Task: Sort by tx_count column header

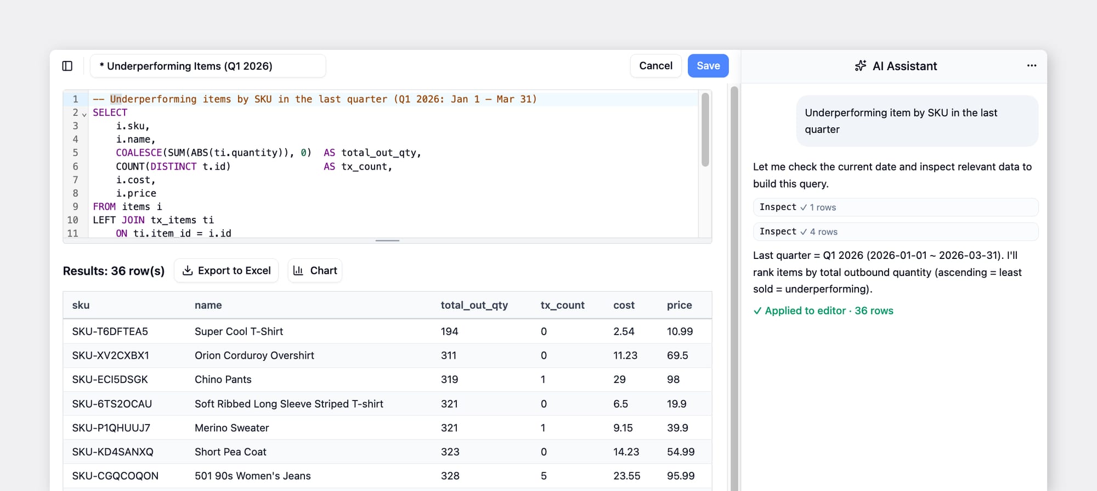Action: pos(563,305)
